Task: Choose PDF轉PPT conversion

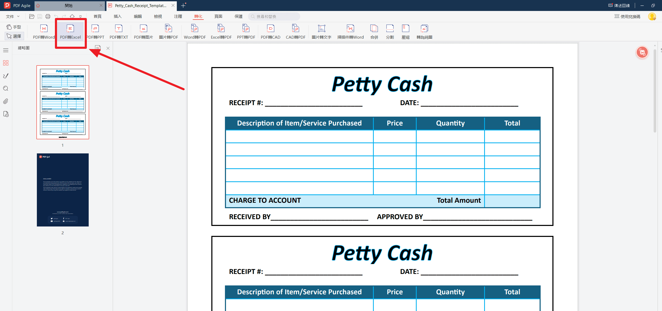Action: tap(95, 32)
